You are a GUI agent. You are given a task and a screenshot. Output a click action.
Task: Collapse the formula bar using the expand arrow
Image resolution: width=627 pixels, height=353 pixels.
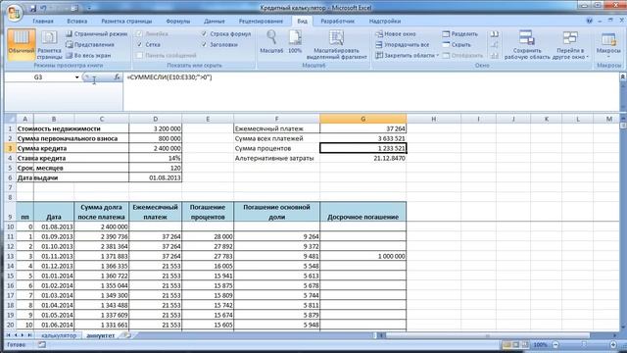(623, 76)
